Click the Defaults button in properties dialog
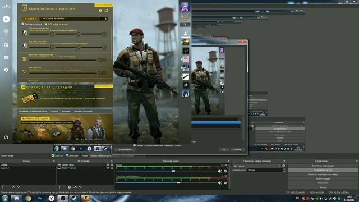Screen dimensions: 359x202 125,150
